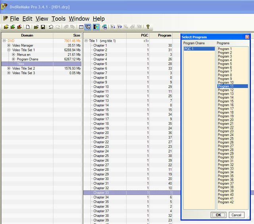Image resolution: width=254 pixels, height=224 pixels.
Task: Switch to single window layout icon
Action: point(81,27)
